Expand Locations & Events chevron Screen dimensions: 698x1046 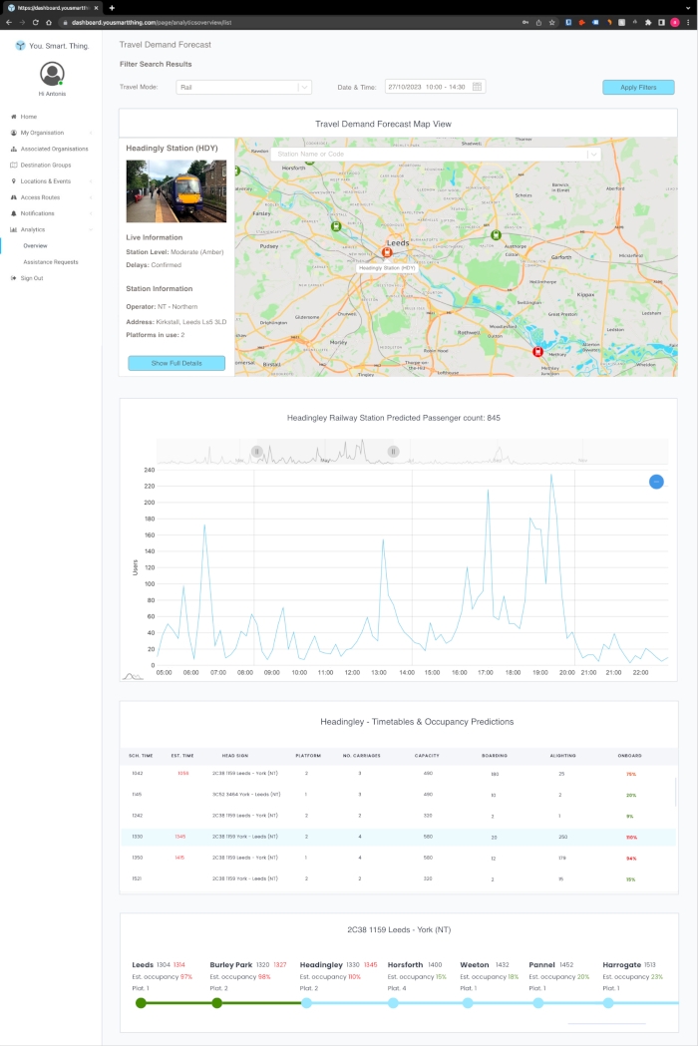point(91,181)
